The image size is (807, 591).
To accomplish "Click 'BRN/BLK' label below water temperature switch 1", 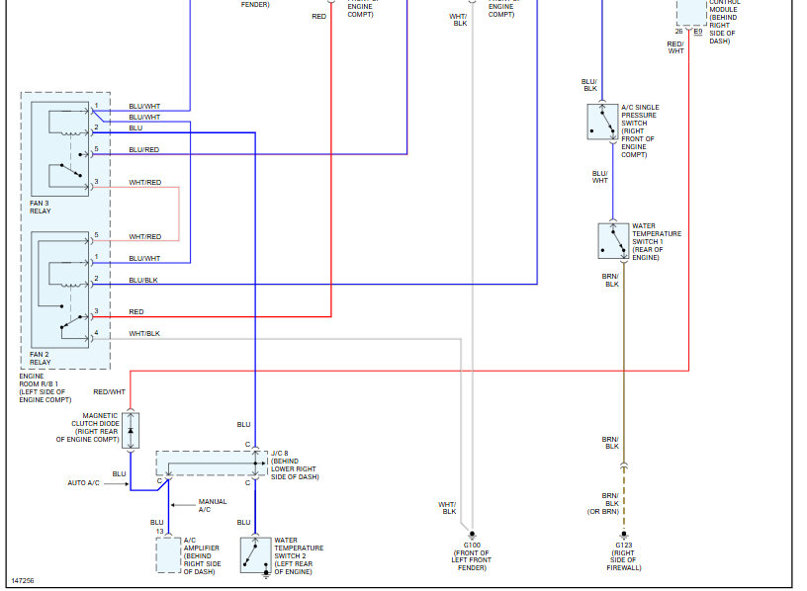I will pos(610,281).
